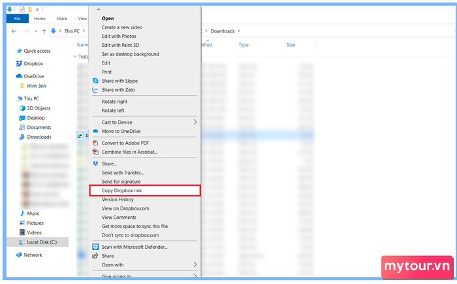Expand the Cast to Device submenu arrow
457x284 pixels.
195,122
